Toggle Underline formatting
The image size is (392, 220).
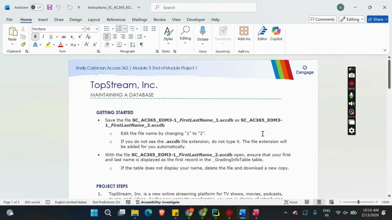51,37
